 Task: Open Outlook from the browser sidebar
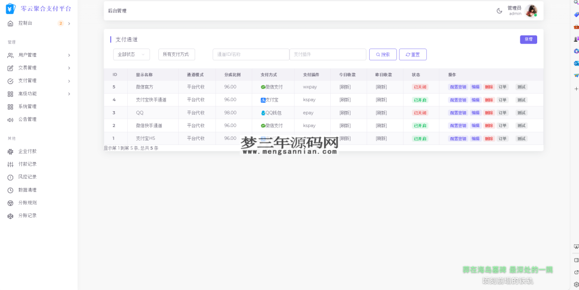coord(576,63)
